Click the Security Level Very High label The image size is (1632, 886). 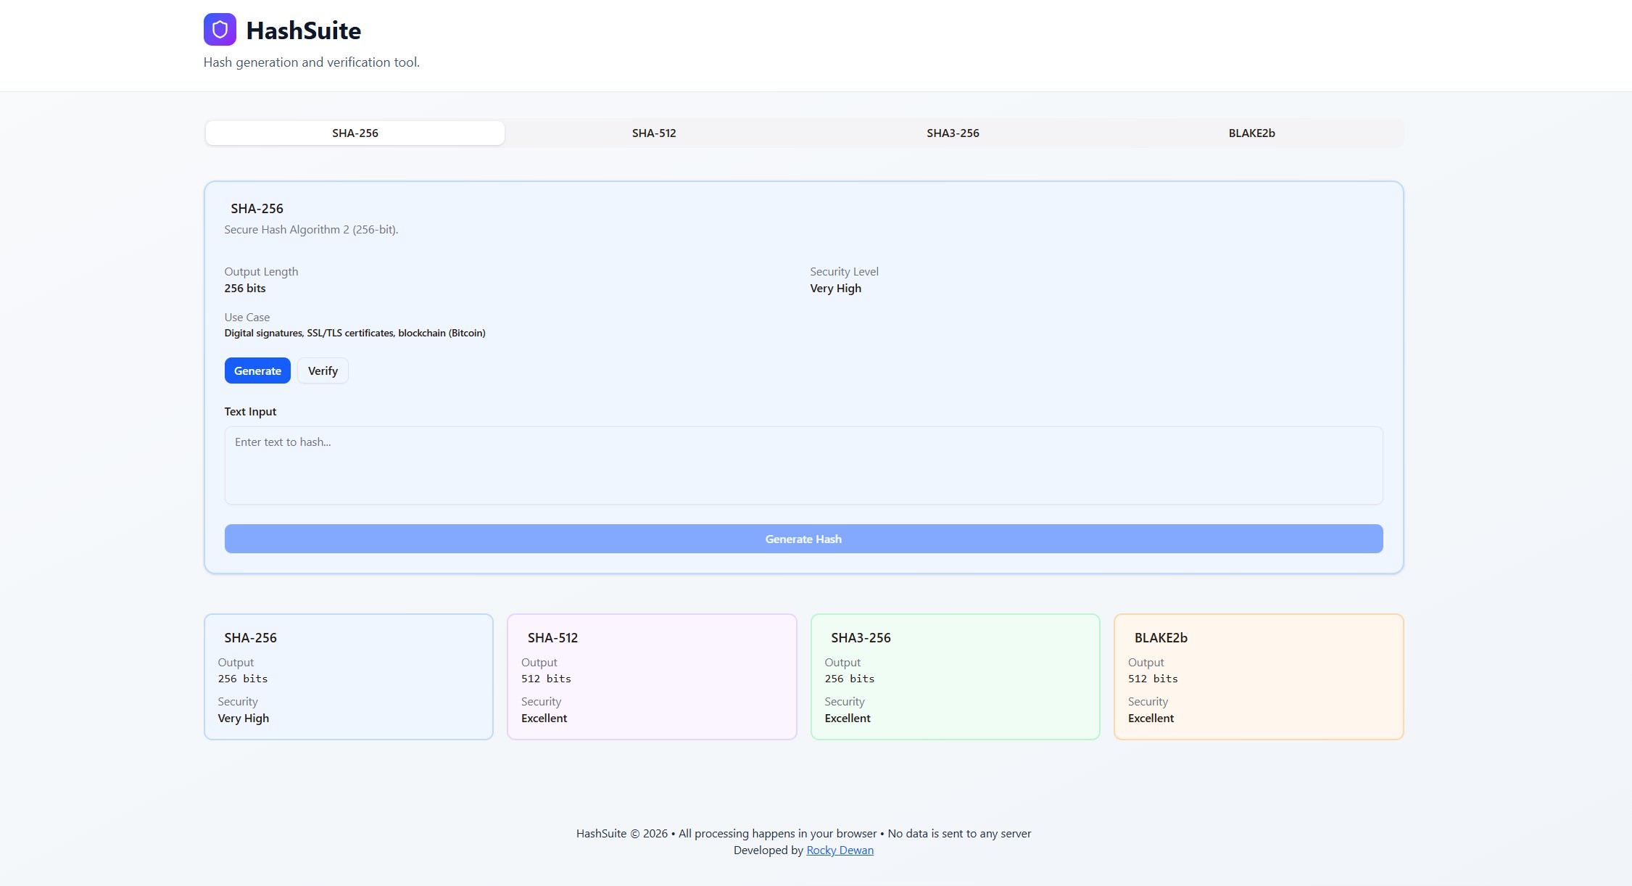[x=834, y=288]
